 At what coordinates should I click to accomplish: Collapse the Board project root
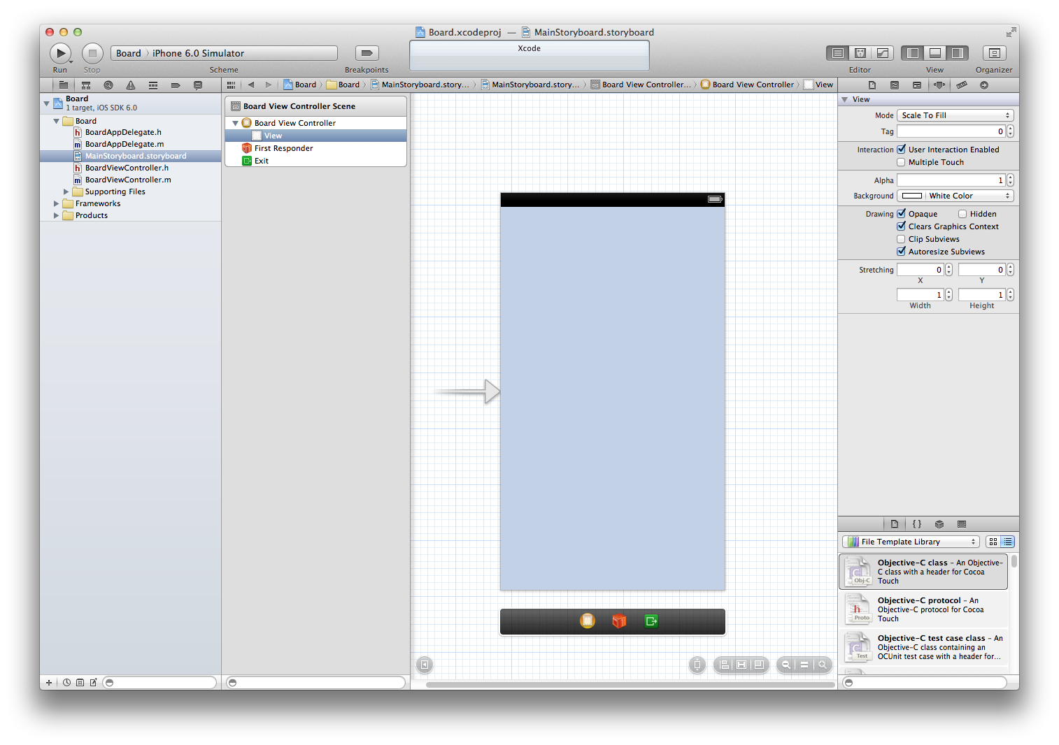click(47, 103)
